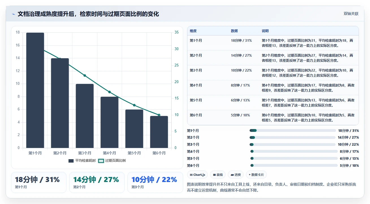Click the 维度 column header

193,31
